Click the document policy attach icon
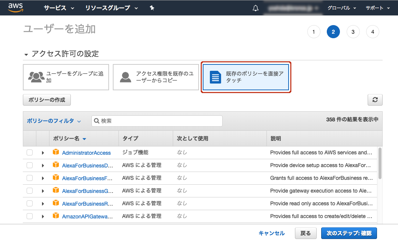This screenshot has width=398, height=242. tap(215, 77)
